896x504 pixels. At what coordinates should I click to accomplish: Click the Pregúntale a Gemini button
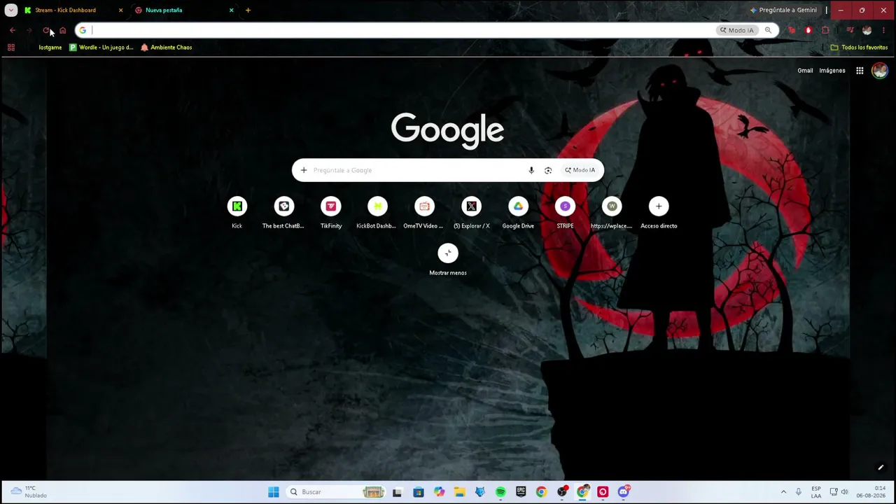coord(783,10)
